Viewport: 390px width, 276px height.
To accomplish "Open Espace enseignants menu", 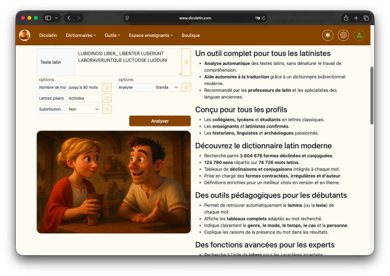I will tap(151, 35).
